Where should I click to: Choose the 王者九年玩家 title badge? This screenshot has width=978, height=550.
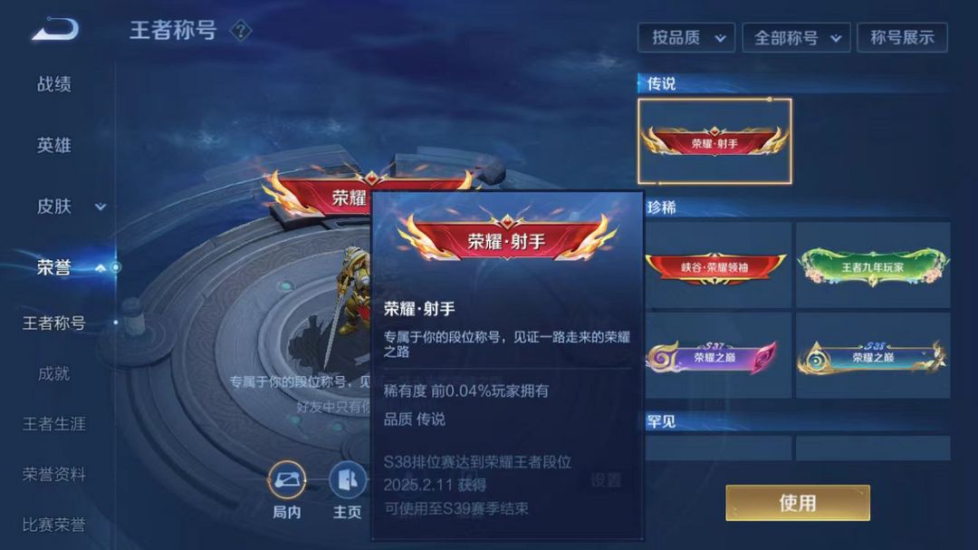[873, 266]
